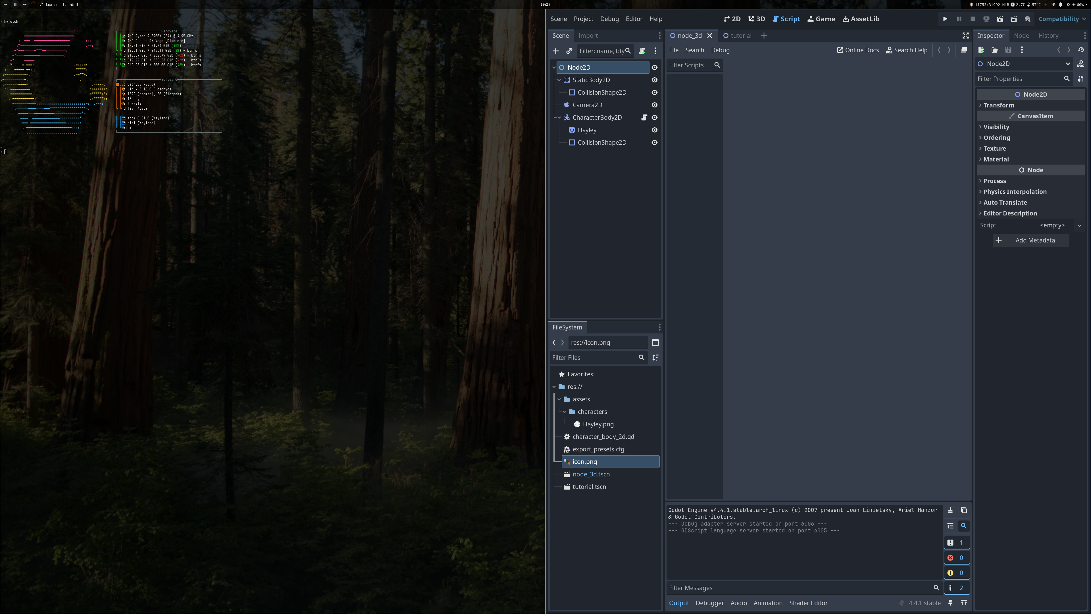This screenshot has width=1091, height=614.
Task: Switch to the Debugger bottom panel tab
Action: pyautogui.click(x=709, y=603)
